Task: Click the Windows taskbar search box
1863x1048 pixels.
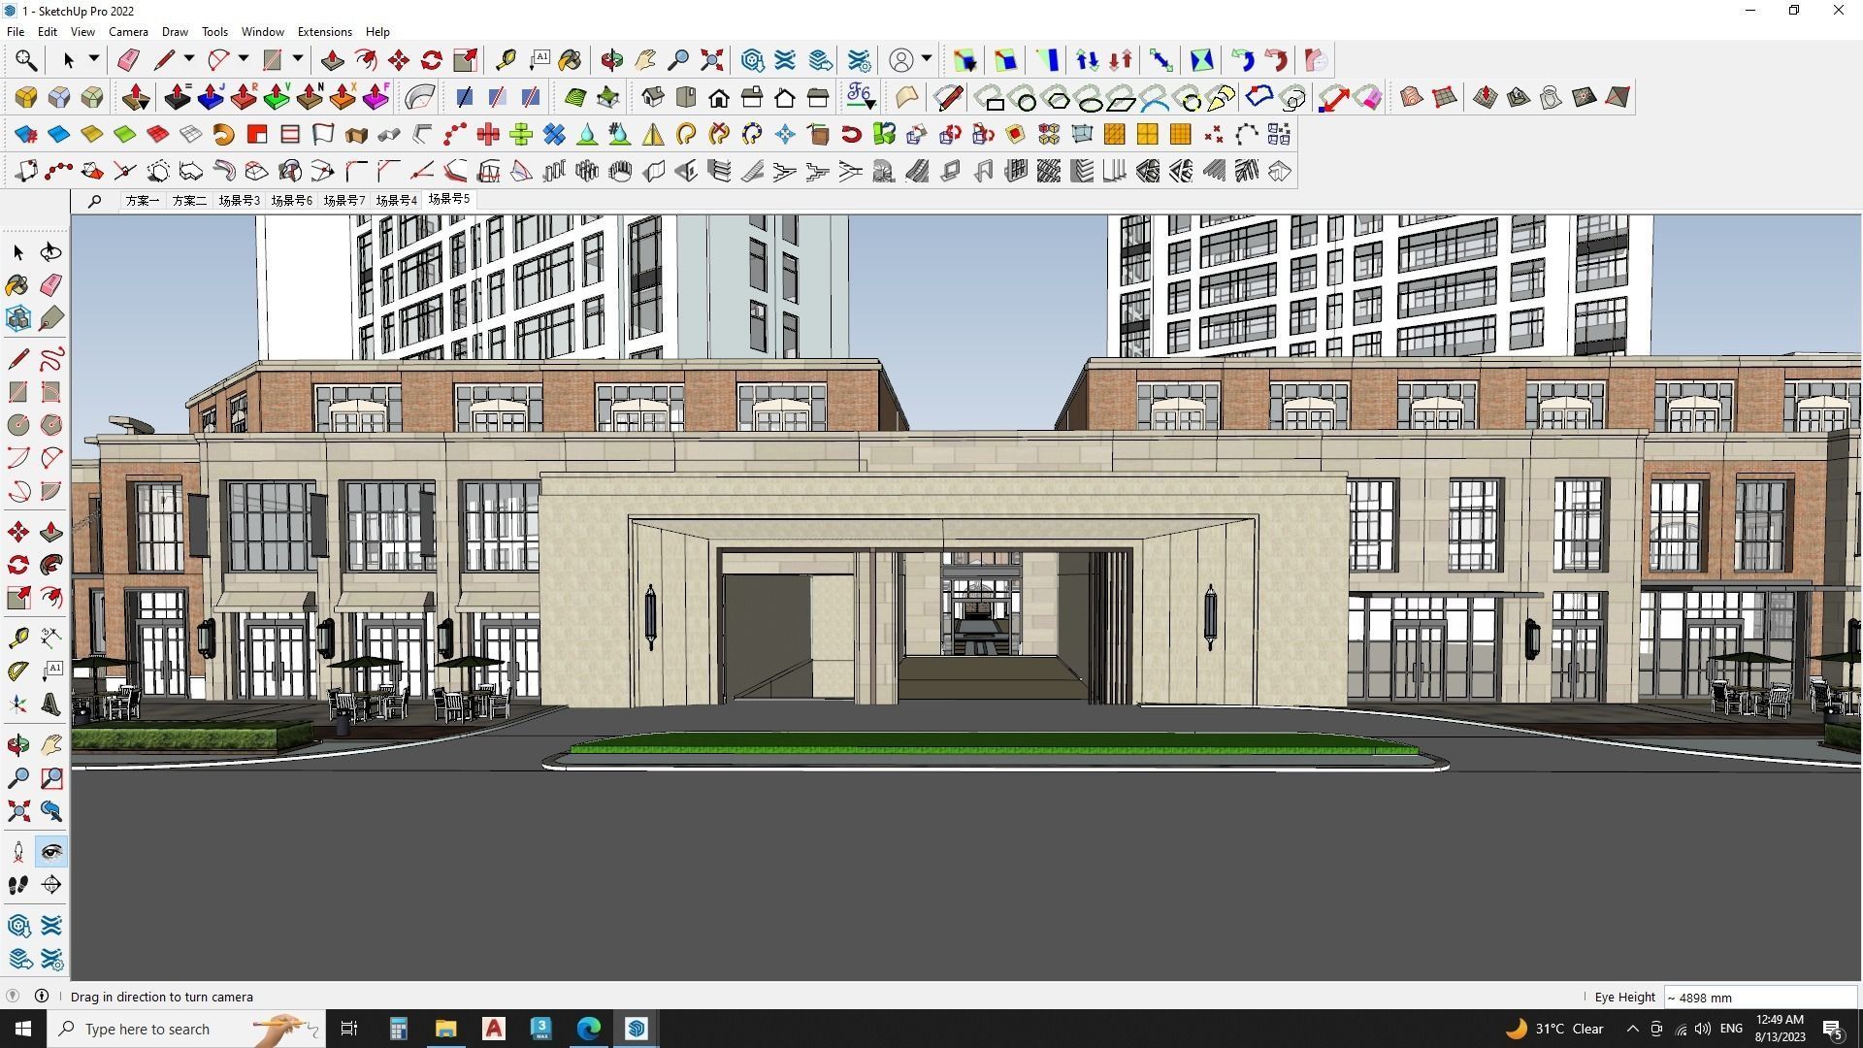Action: (186, 1029)
